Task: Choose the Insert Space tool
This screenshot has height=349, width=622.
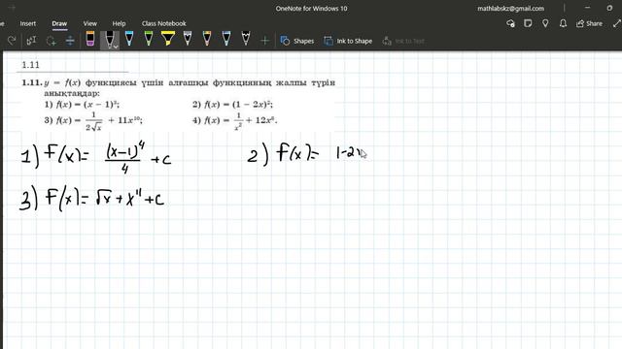Action: click(x=70, y=41)
